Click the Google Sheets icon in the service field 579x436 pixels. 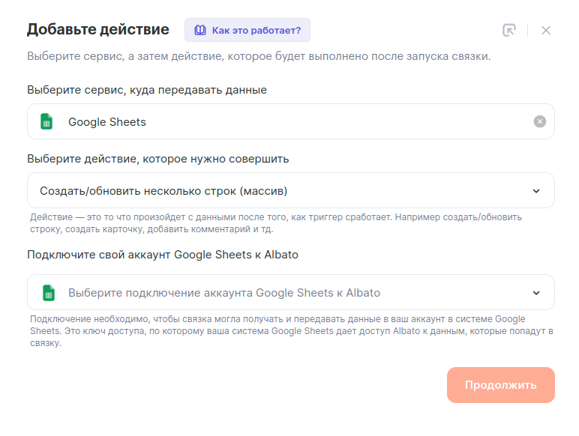46,121
